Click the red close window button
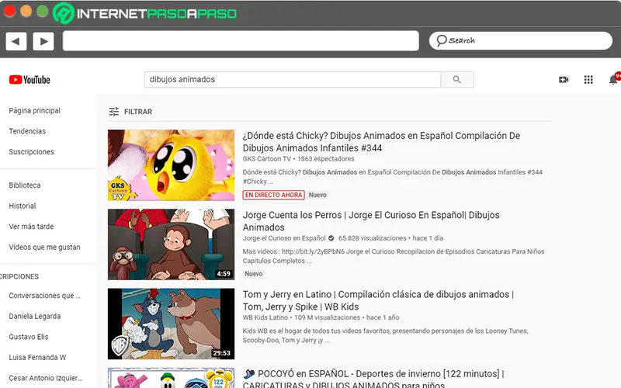621x388 pixels. [x=9, y=11]
